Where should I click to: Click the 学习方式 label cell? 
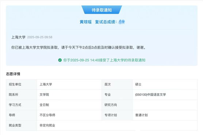click(x=22, y=105)
